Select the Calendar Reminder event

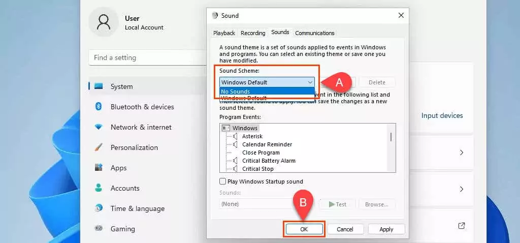point(267,144)
